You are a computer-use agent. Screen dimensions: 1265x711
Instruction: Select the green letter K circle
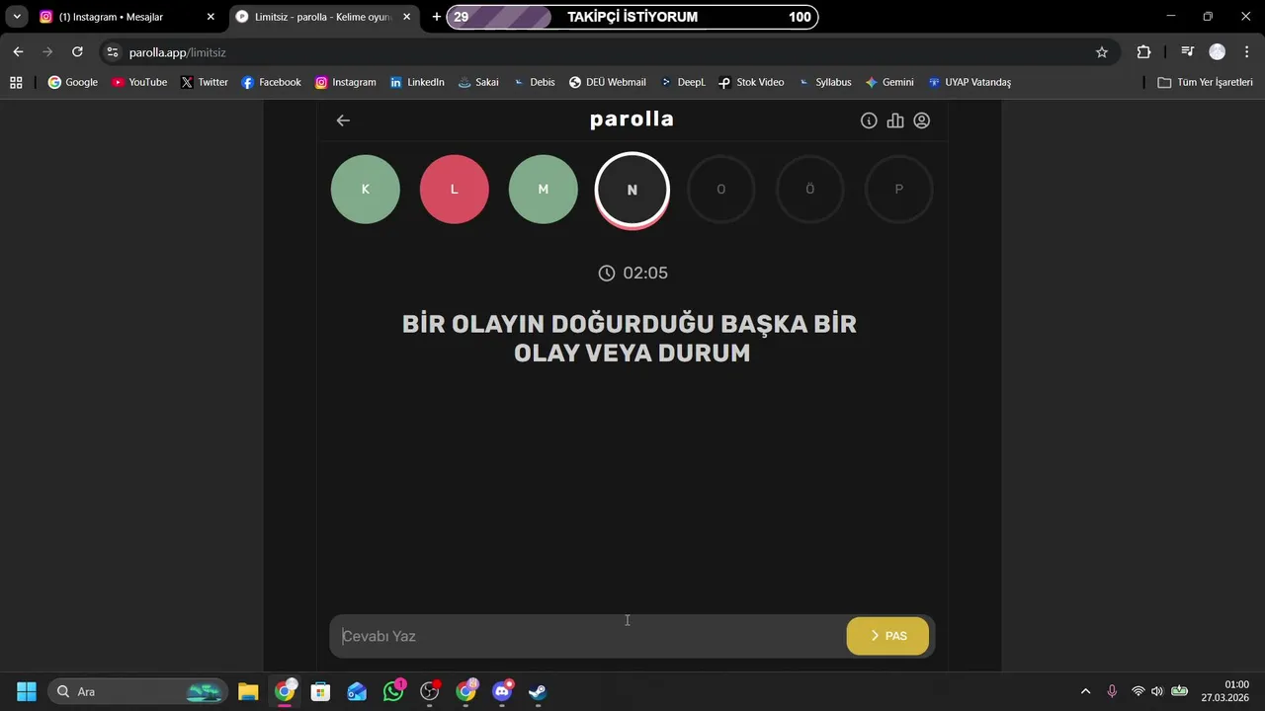(x=366, y=190)
